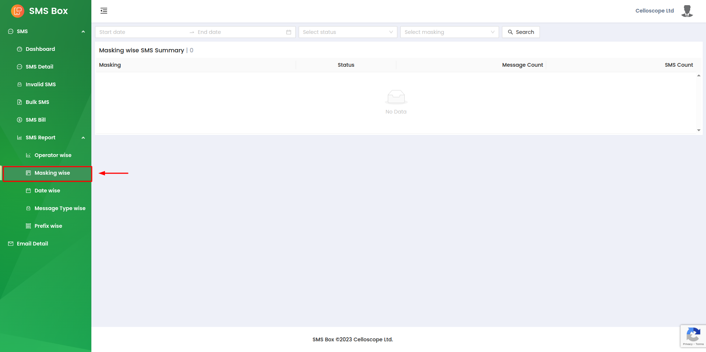Collapse the SMS menu section
Image resolution: width=706 pixels, height=352 pixels.
coord(83,32)
